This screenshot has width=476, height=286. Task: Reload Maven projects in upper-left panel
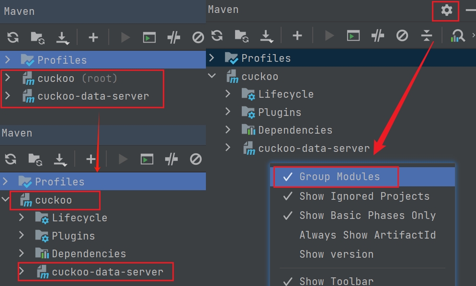[13, 38]
